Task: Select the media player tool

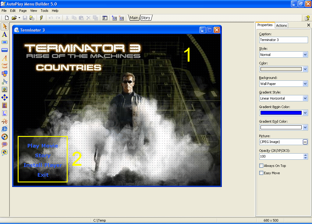Action: pyautogui.click(x=5, y=137)
